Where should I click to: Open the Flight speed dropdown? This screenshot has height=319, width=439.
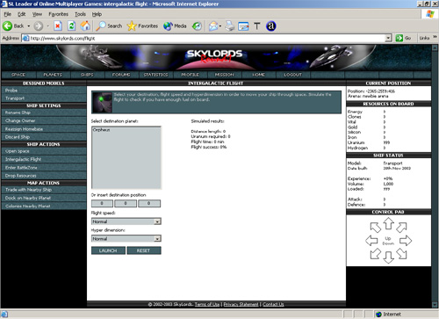(126, 221)
